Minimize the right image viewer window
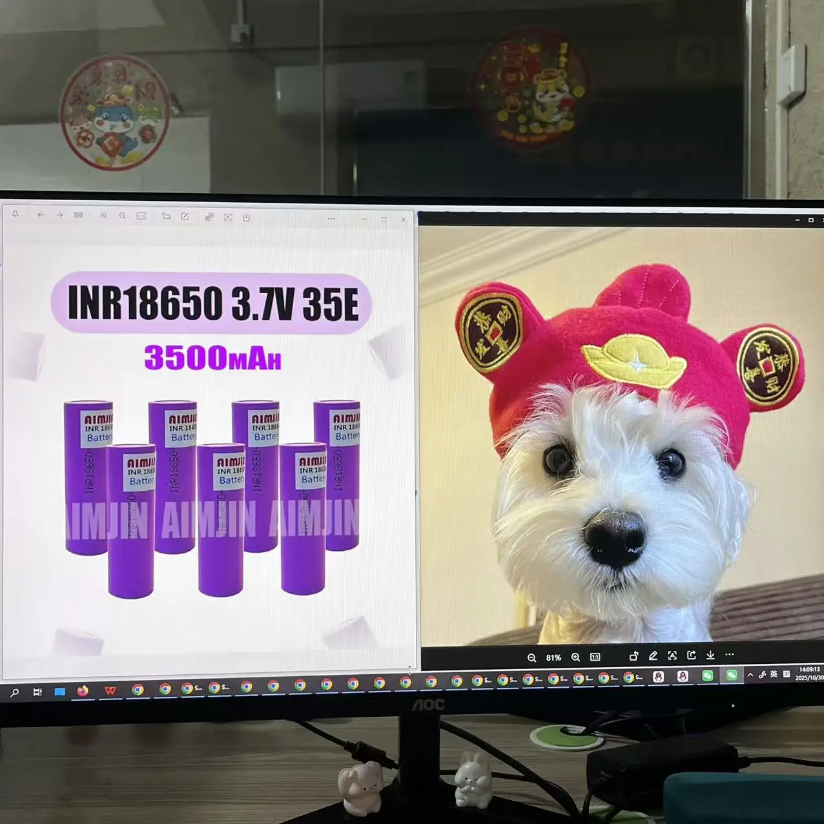The image size is (824, 824). 798,220
